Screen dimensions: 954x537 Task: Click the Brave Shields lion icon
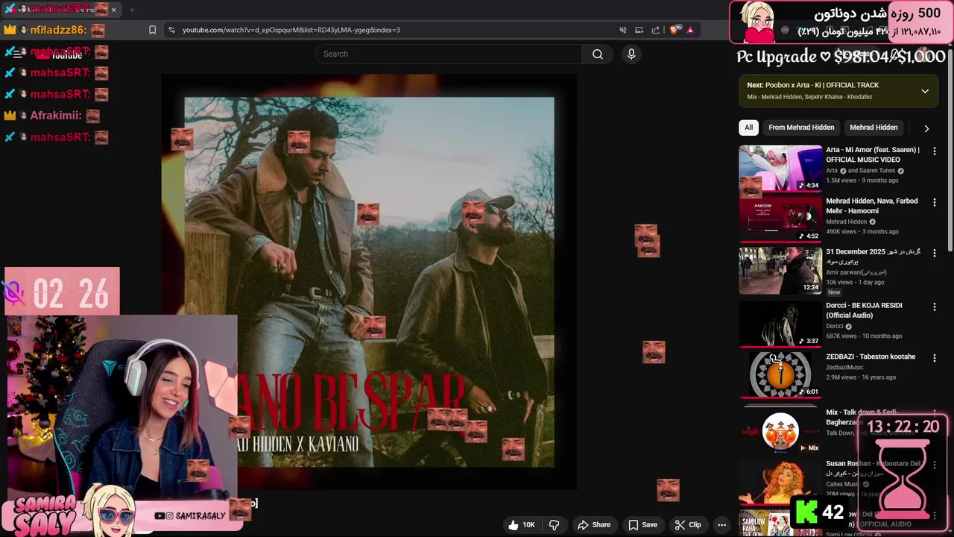point(674,30)
